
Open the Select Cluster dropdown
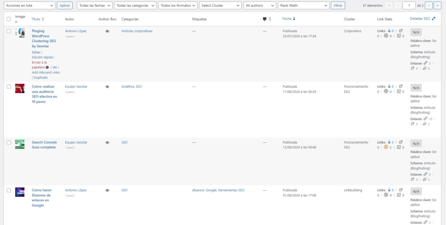[x=220, y=6]
